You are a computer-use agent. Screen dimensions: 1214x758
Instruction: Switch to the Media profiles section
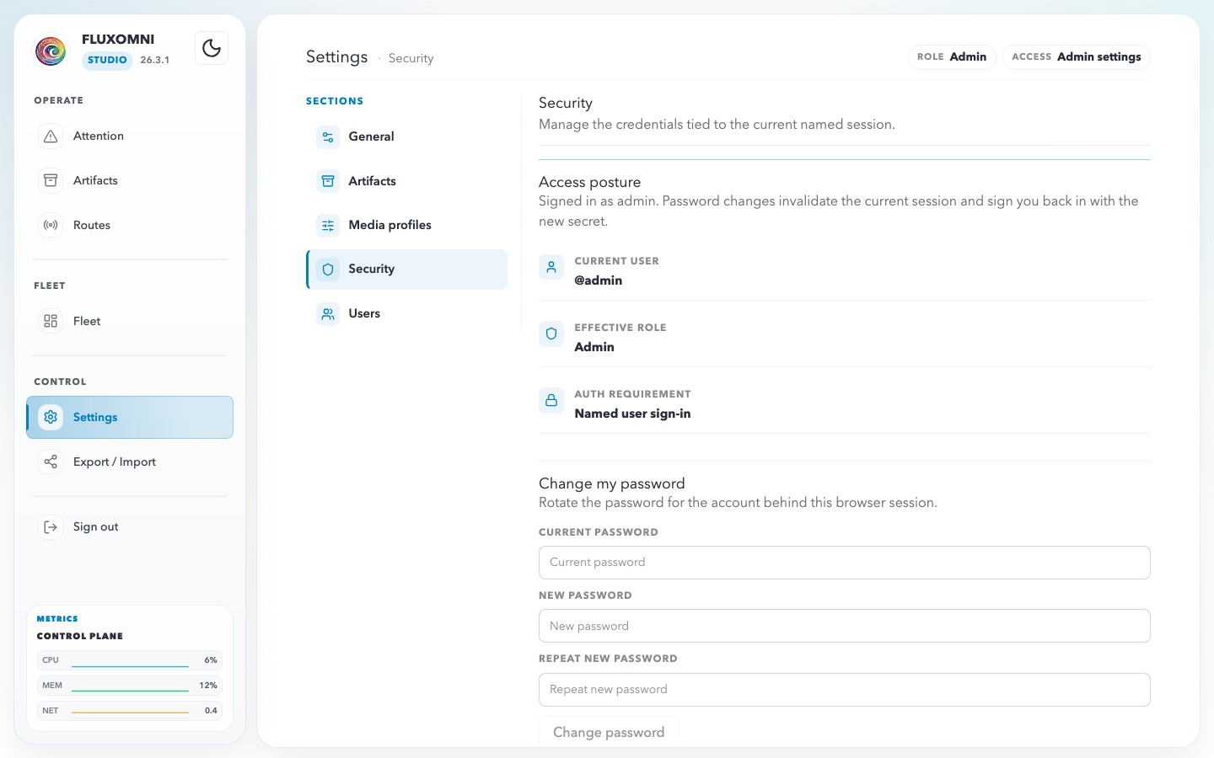click(406, 225)
